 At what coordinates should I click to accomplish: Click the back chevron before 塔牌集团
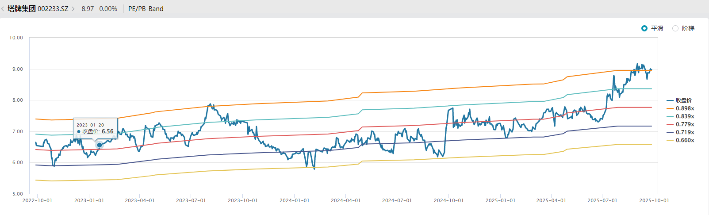point(3,9)
